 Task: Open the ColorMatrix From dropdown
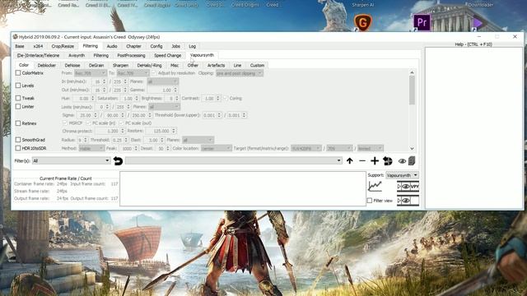pos(91,73)
